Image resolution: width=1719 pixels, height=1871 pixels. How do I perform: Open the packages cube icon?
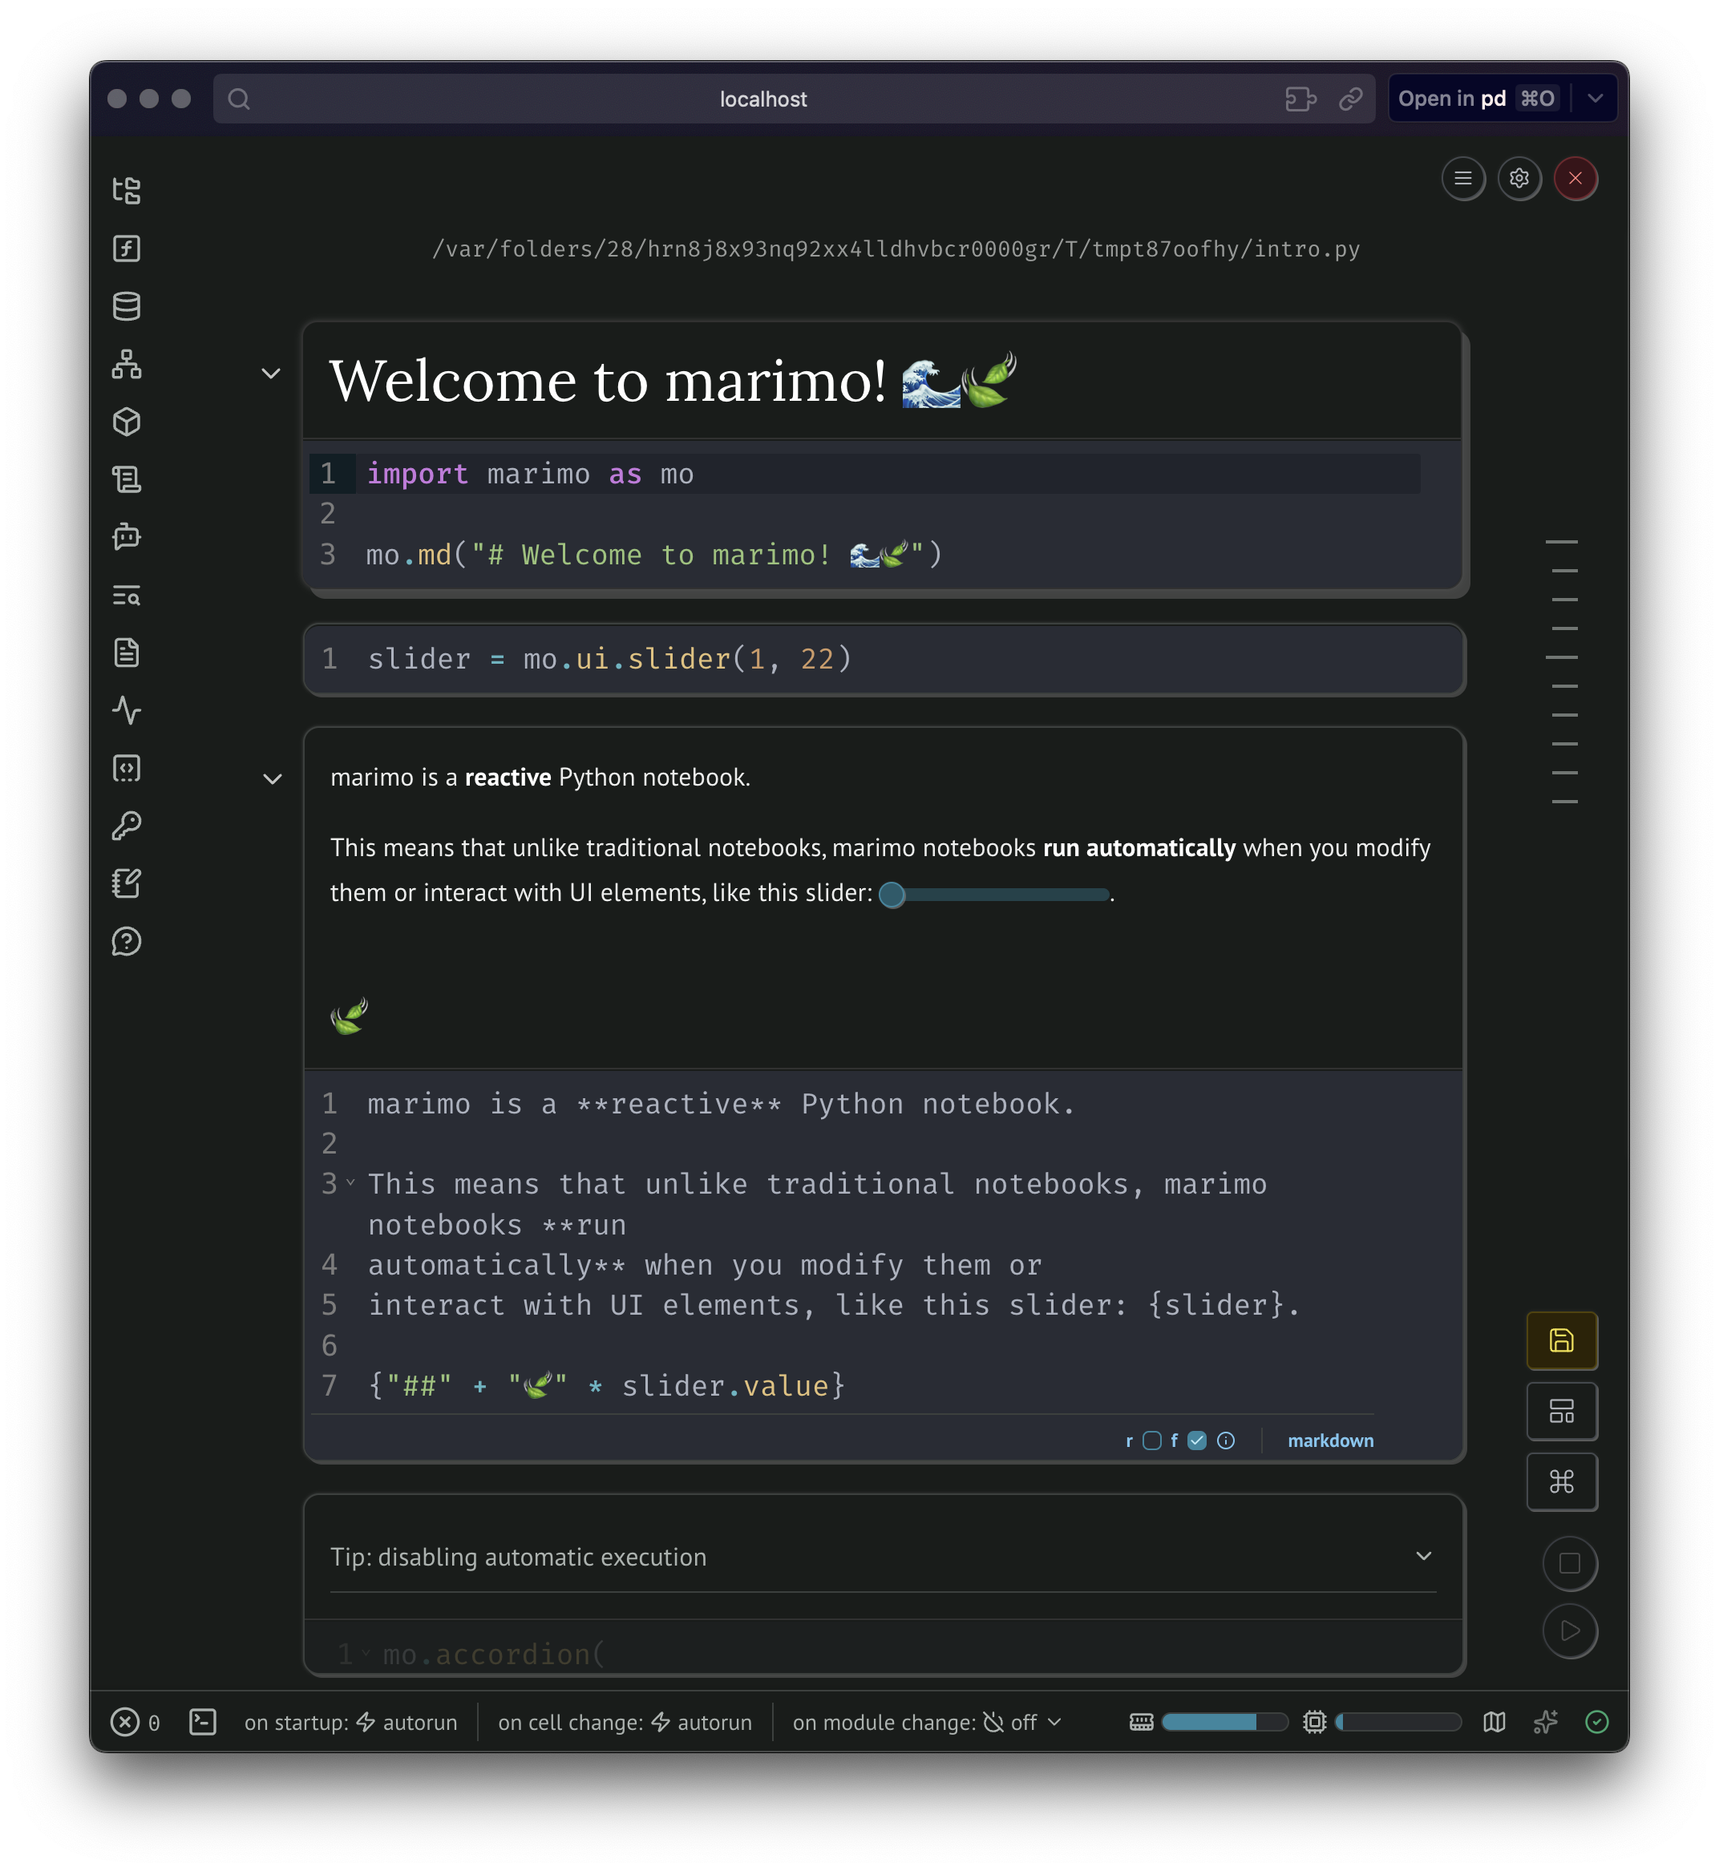click(x=127, y=422)
